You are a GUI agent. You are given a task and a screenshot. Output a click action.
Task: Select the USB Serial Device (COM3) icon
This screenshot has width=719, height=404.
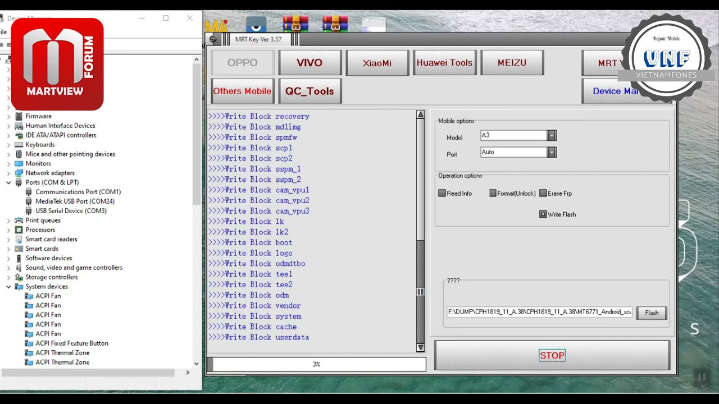[x=29, y=211]
